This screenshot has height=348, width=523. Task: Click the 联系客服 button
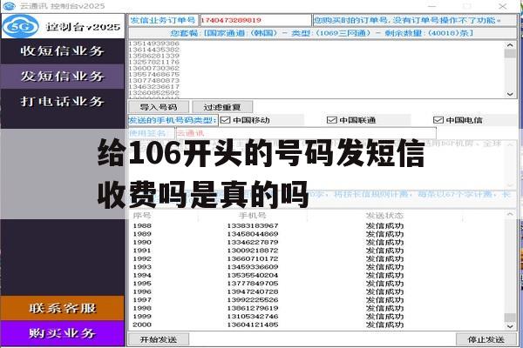tap(63, 308)
